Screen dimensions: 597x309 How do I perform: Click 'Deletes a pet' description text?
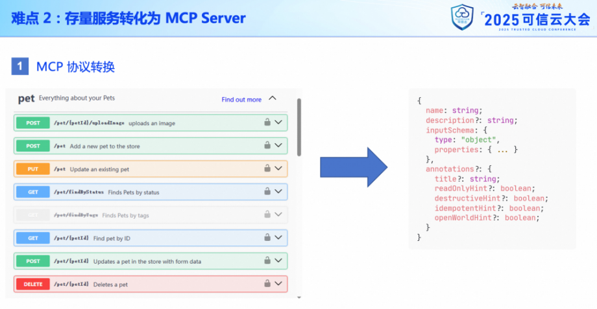(x=110, y=284)
